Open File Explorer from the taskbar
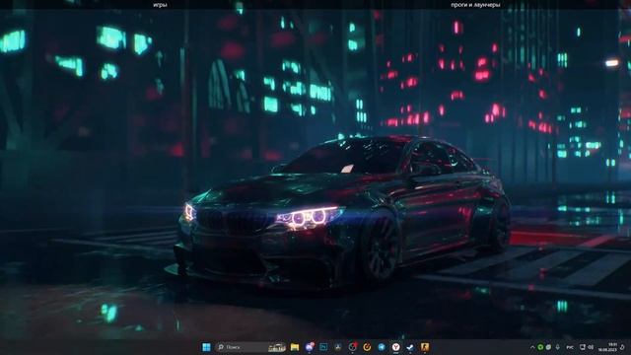This screenshot has height=355, width=631. point(295,347)
